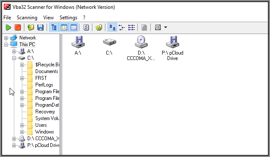
Task: Click the greyed-out document toolbar icon
Action: click(144, 27)
